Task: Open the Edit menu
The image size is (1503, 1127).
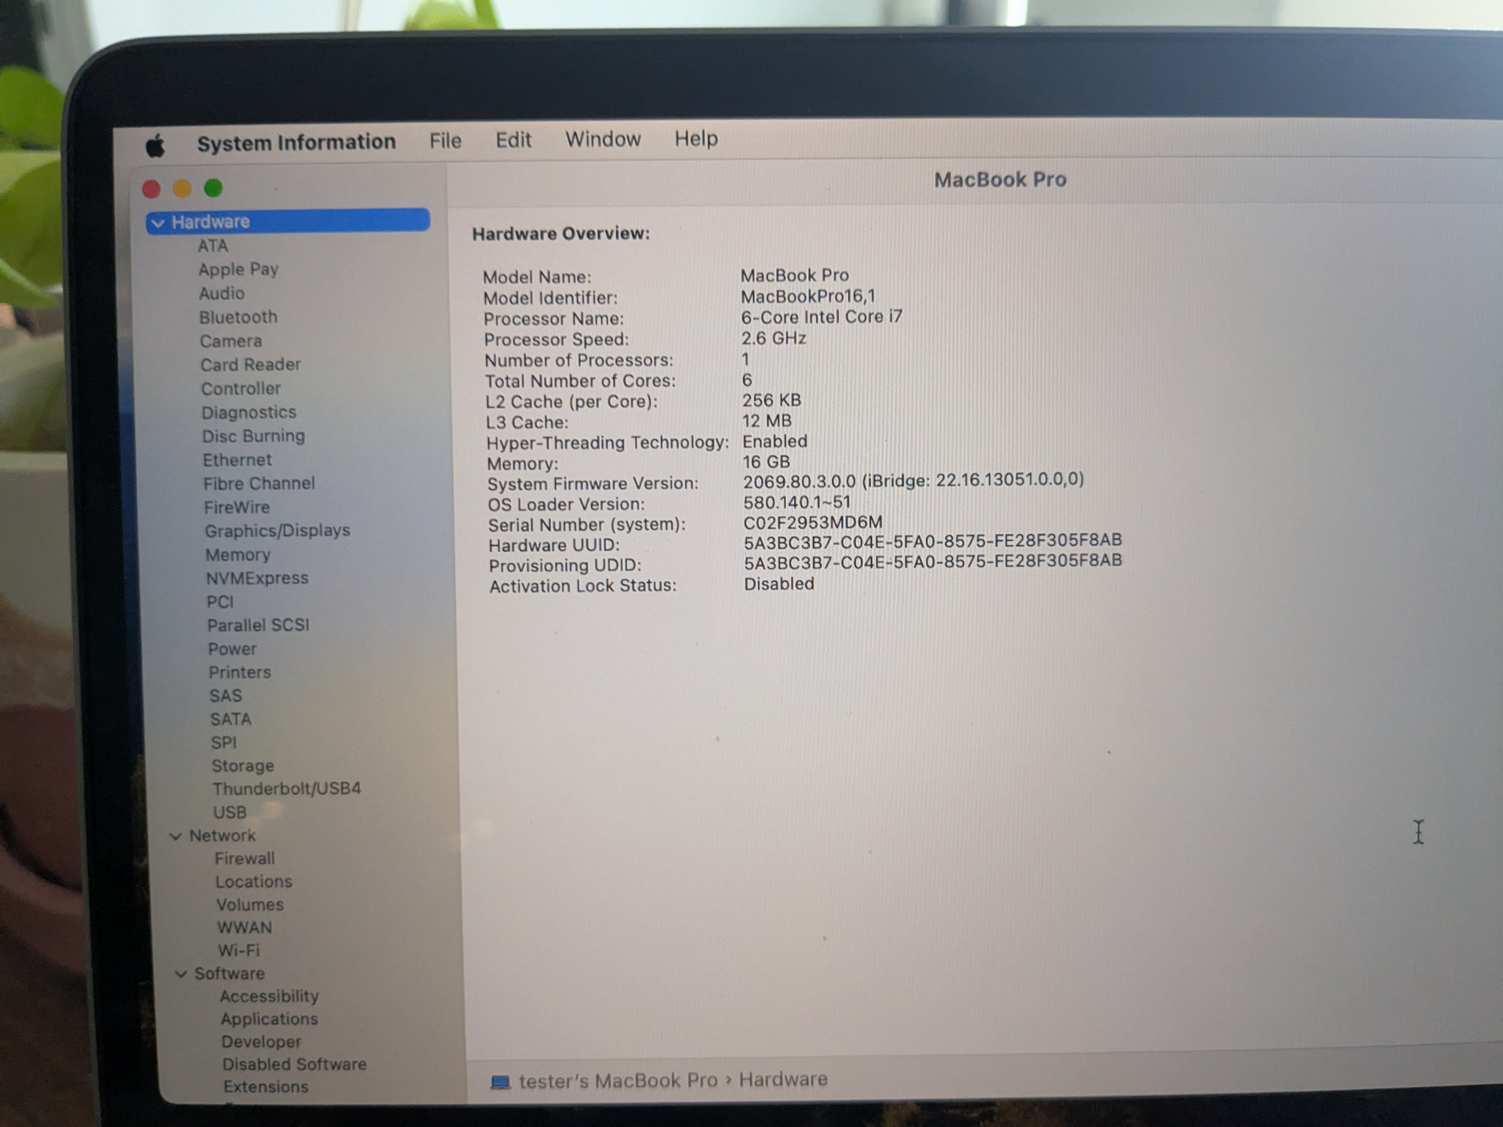Action: (x=513, y=140)
